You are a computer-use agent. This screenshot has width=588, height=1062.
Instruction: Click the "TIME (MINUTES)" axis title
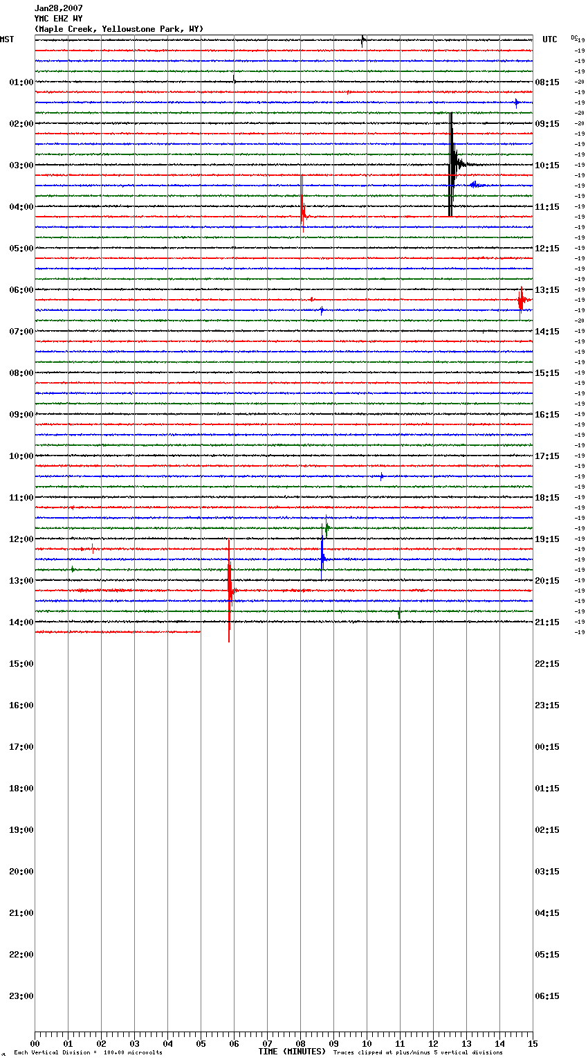(x=292, y=1052)
